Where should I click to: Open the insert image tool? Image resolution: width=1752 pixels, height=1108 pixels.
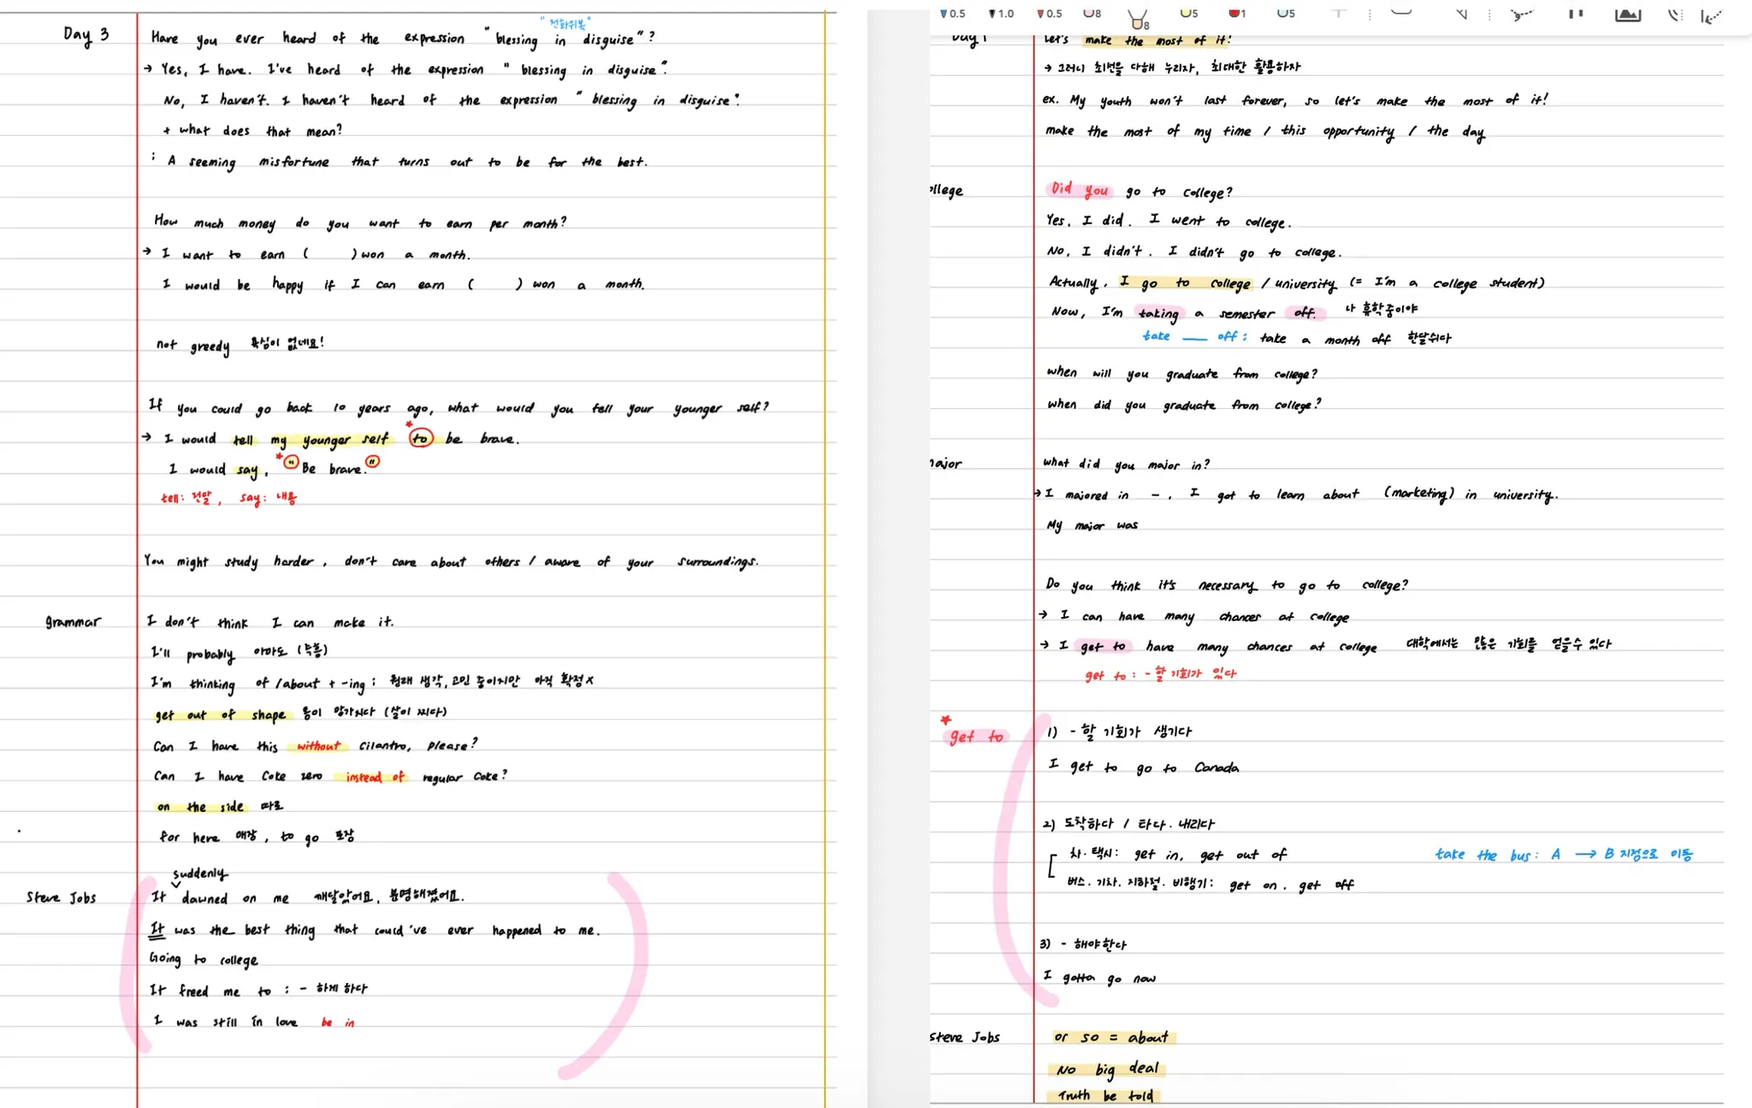click(x=1627, y=14)
